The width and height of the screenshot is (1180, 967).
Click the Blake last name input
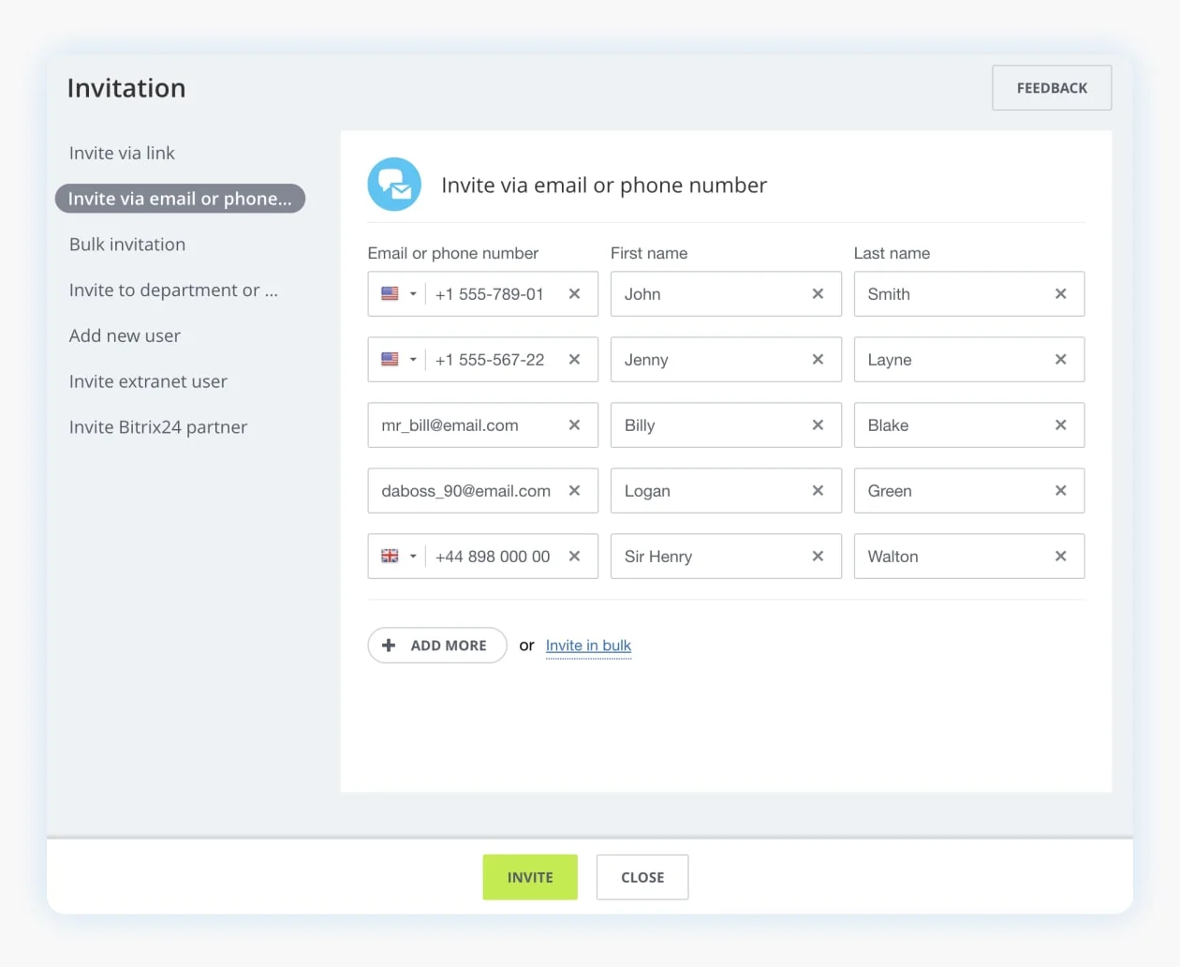tap(951, 425)
